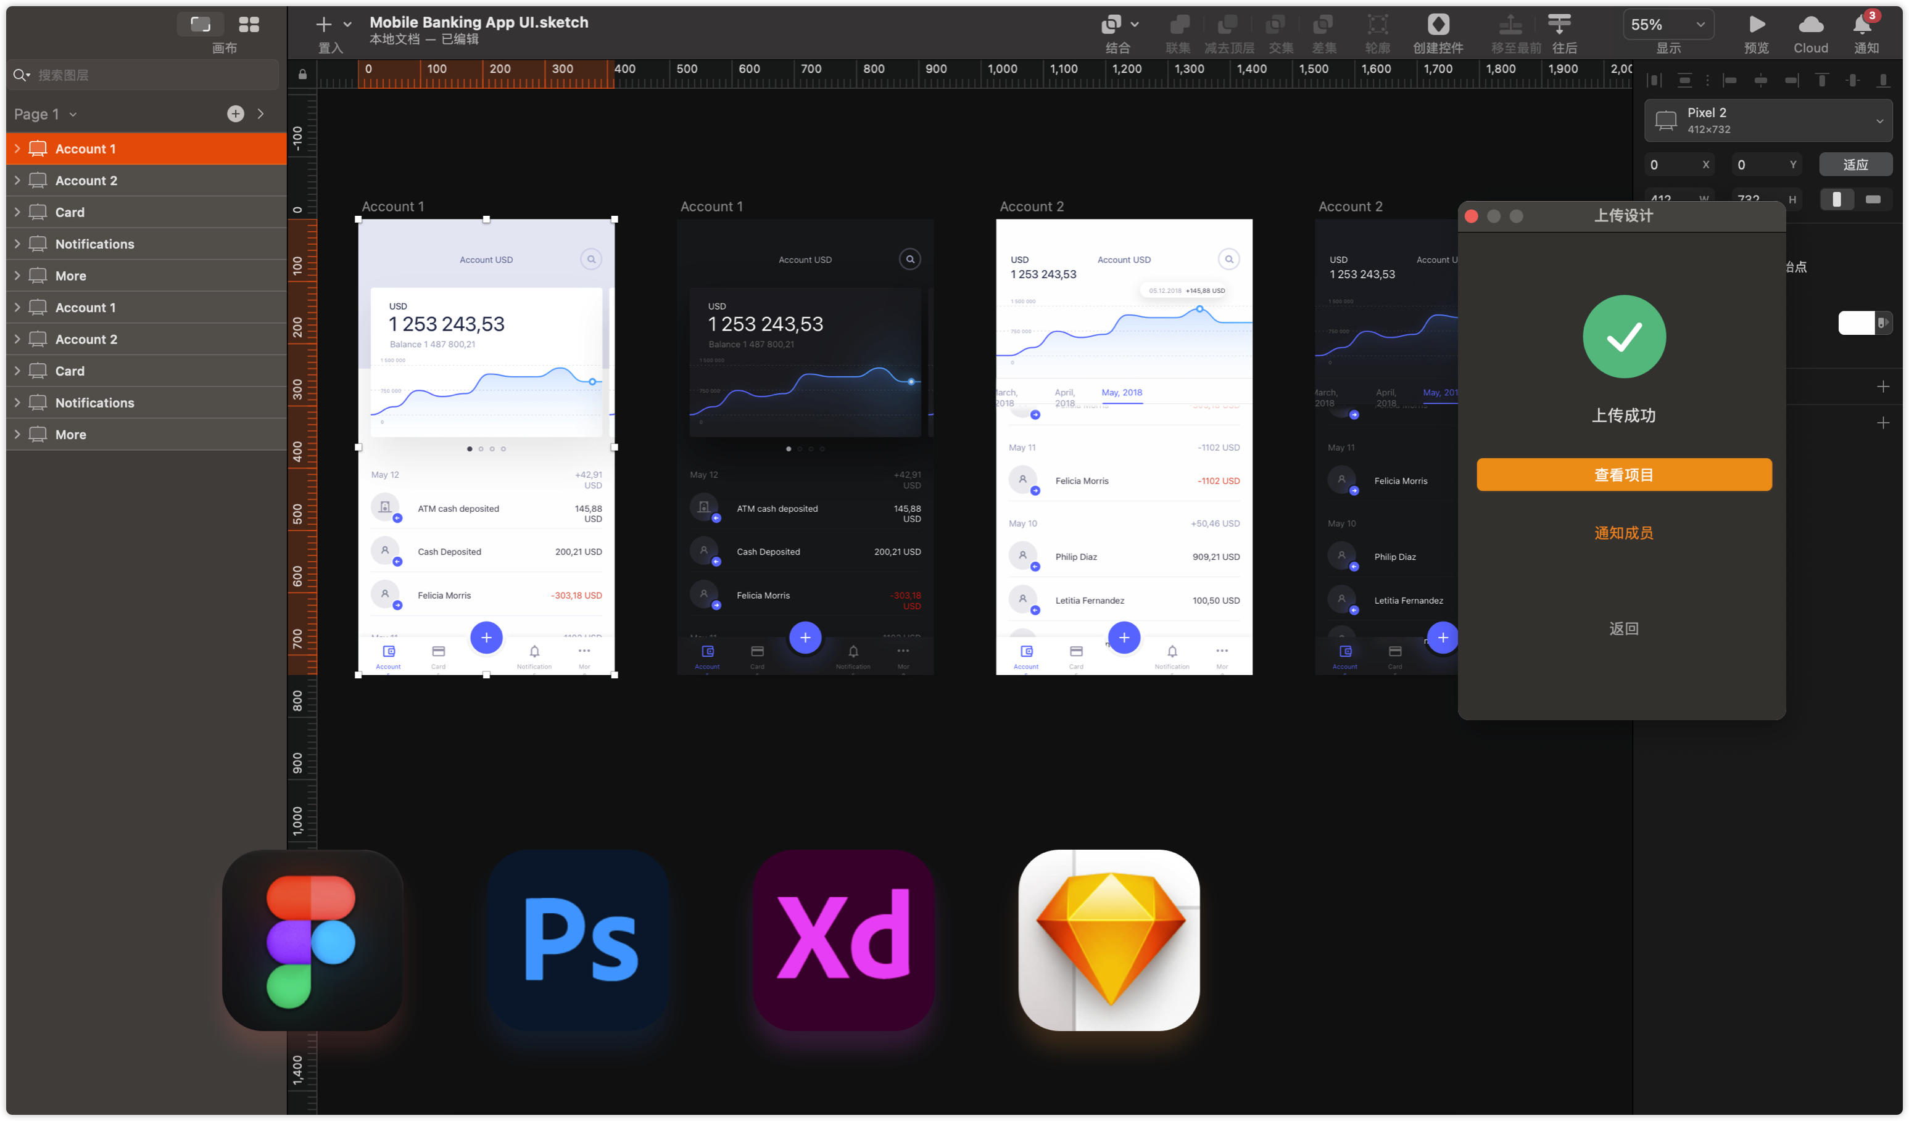Select landscape artboard orientation

(x=1873, y=199)
